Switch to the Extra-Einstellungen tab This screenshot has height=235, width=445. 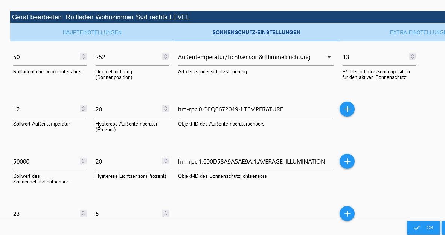(417, 32)
